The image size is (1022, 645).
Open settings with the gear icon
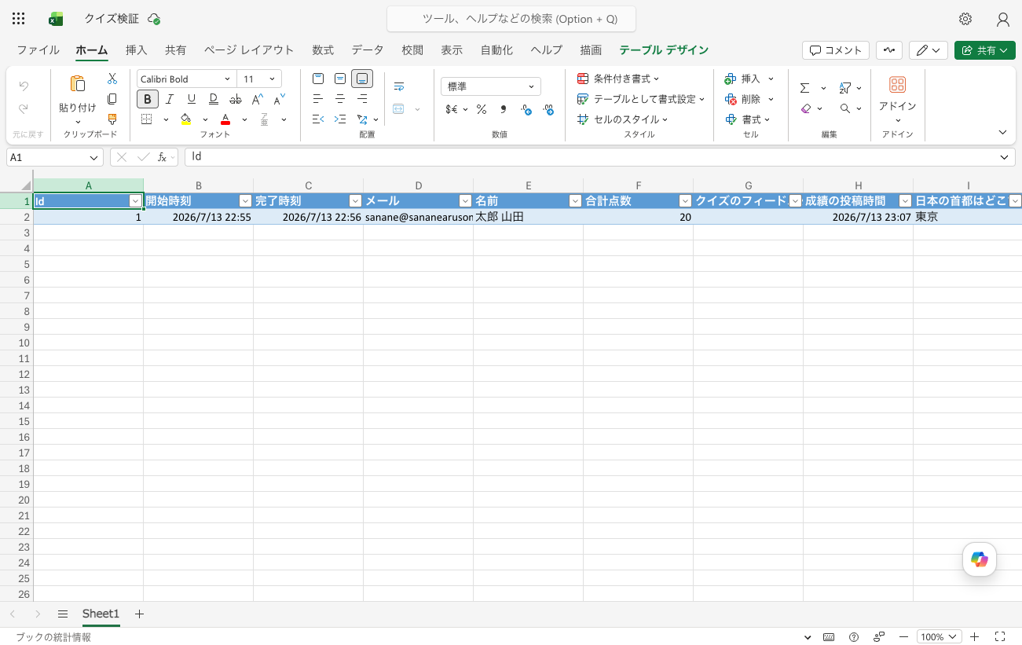click(965, 19)
